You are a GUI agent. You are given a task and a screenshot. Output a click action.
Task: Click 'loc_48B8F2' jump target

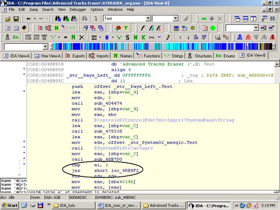click(125, 171)
